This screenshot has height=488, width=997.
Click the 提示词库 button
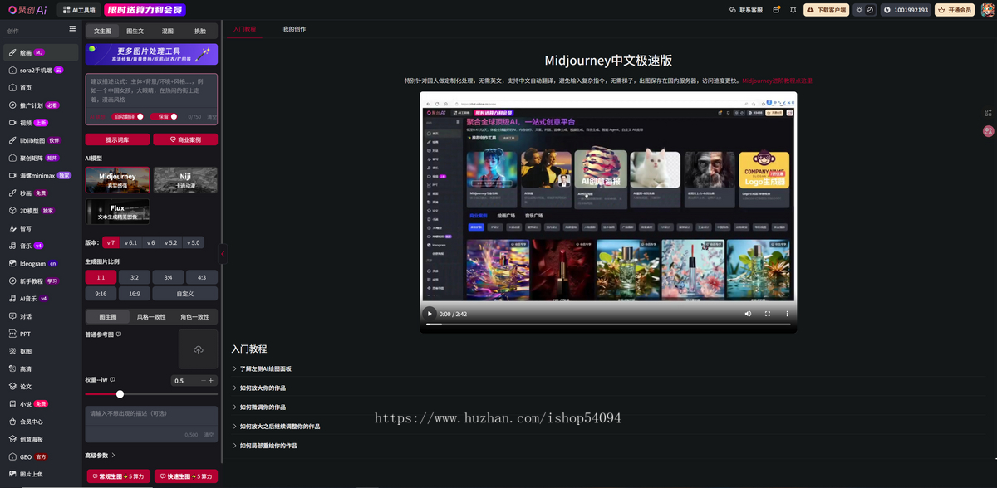117,139
